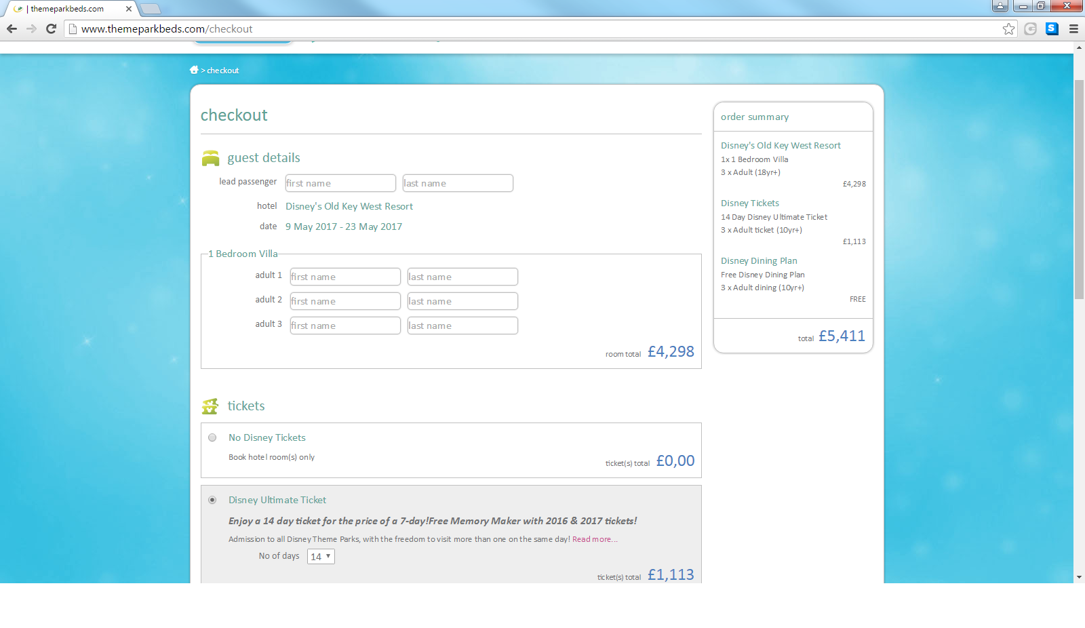Open the Chrome menu hamburger icon

tap(1073, 28)
